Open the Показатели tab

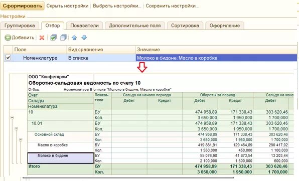click(x=84, y=26)
